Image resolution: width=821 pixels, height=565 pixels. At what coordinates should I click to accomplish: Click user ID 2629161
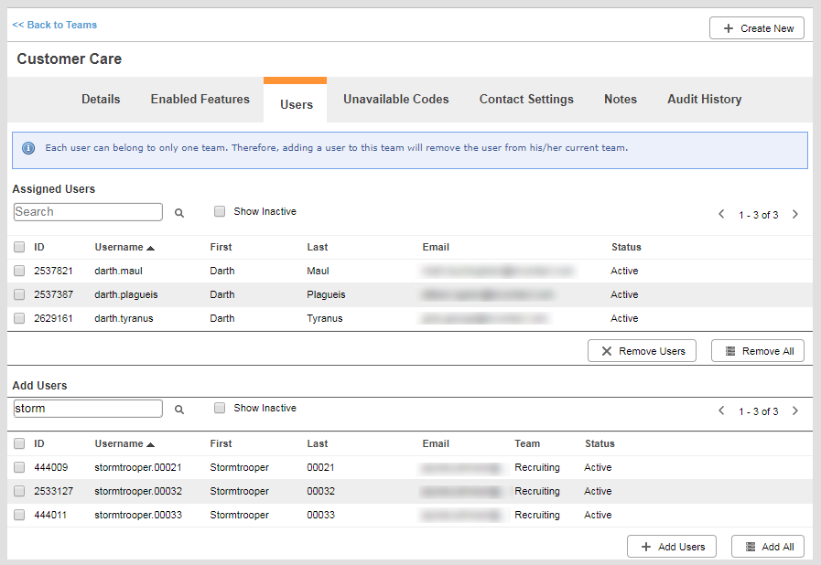coord(53,318)
